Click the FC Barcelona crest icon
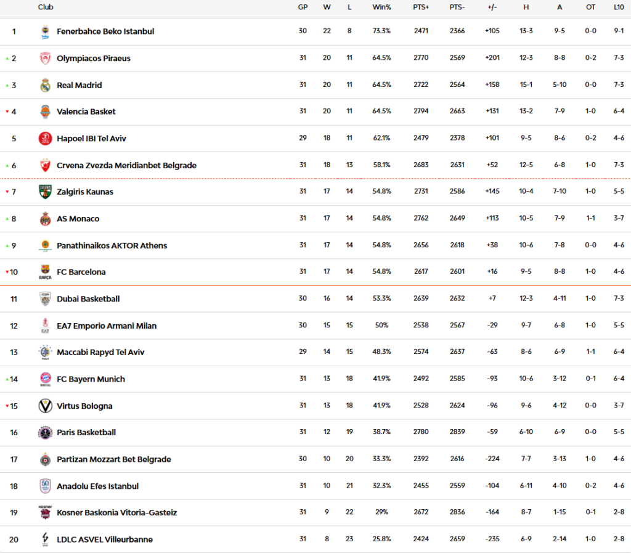631x553 pixels. coord(45,272)
